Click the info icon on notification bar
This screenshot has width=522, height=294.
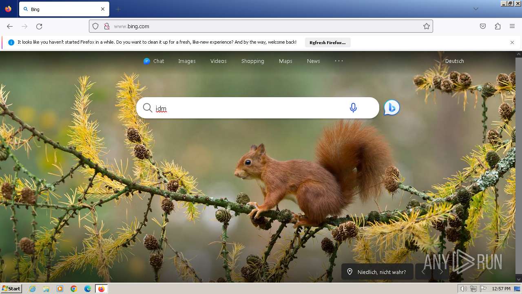click(x=11, y=42)
